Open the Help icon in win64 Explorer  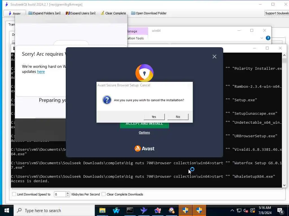(x=268, y=38)
